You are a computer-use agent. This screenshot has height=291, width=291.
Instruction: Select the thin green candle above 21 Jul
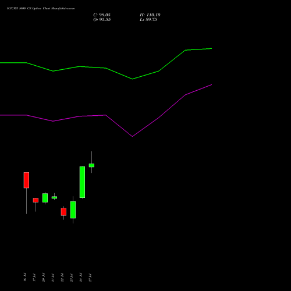click(54, 197)
